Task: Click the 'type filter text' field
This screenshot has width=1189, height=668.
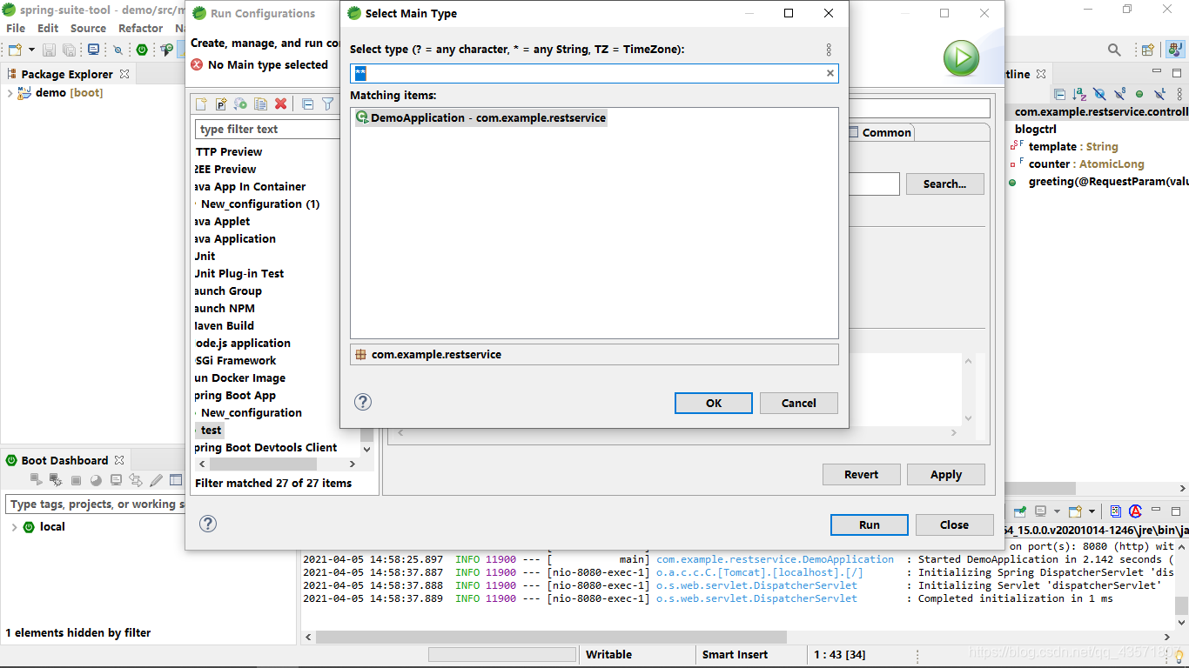Action: pos(268,129)
